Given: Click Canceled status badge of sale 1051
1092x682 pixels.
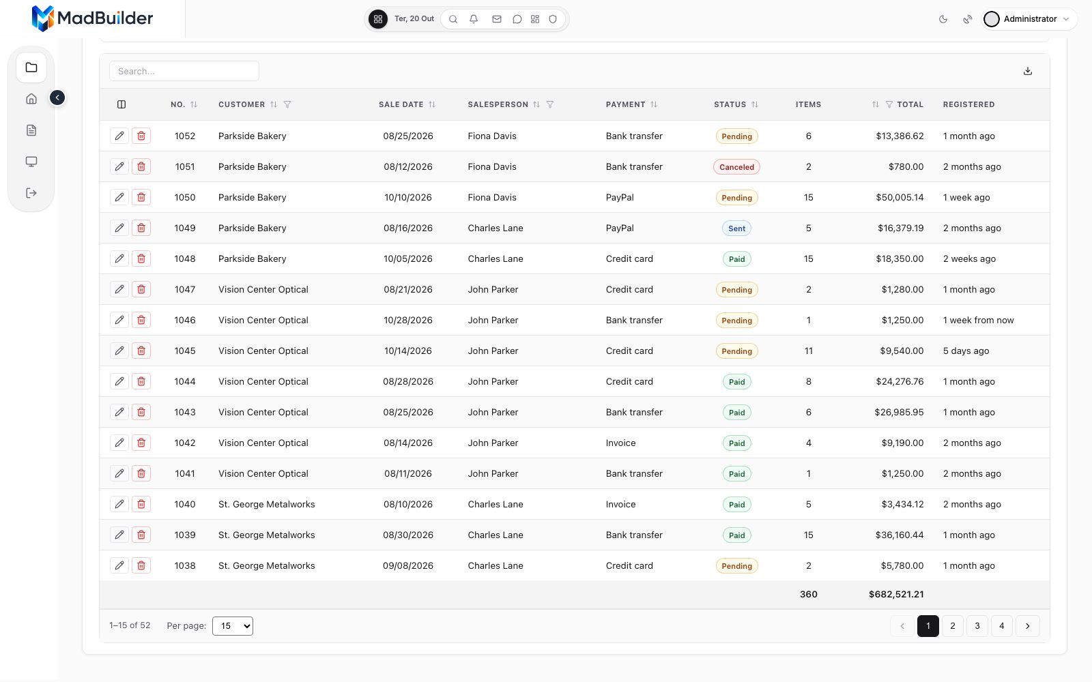Looking at the screenshot, I should pyautogui.click(x=736, y=167).
